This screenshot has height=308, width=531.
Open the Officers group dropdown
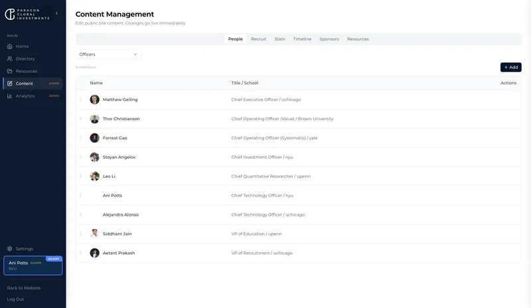coord(108,54)
